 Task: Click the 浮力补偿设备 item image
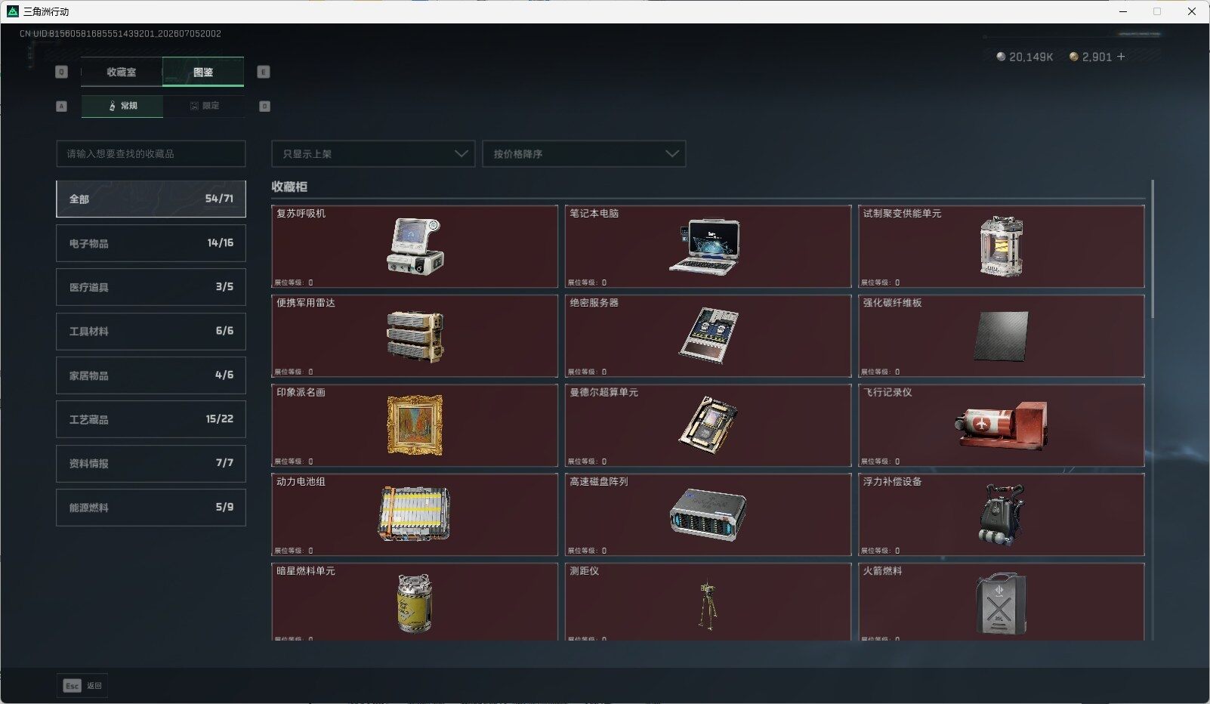pyautogui.click(x=1002, y=515)
